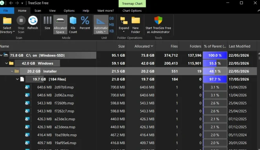
Task: Open the Expand dropdown arrow
Action: (124, 32)
